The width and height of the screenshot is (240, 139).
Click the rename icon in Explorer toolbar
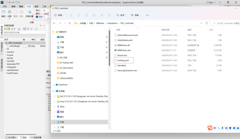pos(94,15)
